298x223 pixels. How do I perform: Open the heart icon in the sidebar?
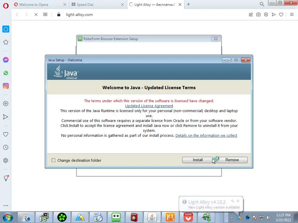(x=6, y=134)
